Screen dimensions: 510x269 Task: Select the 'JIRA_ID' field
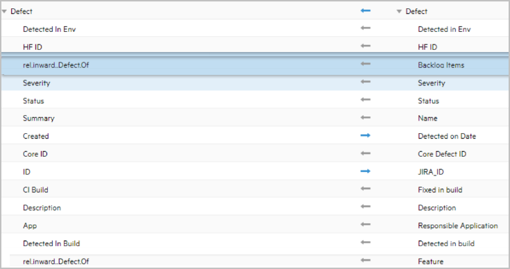coord(431,172)
